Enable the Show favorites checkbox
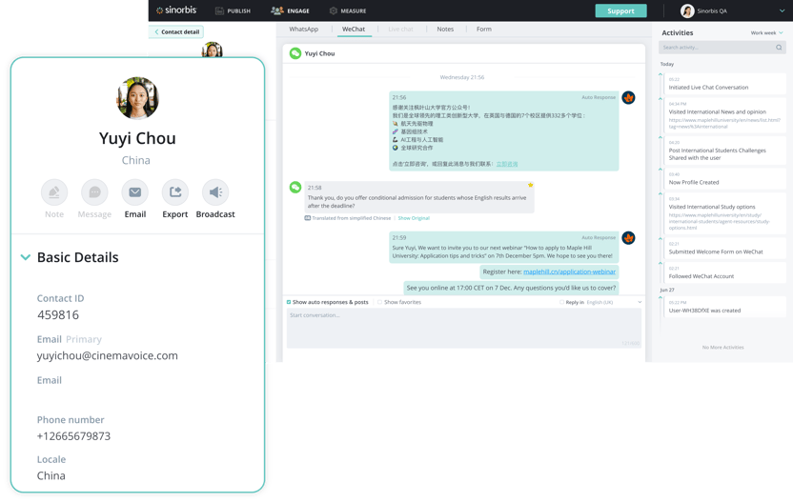This screenshot has height=503, width=793. pyautogui.click(x=379, y=302)
